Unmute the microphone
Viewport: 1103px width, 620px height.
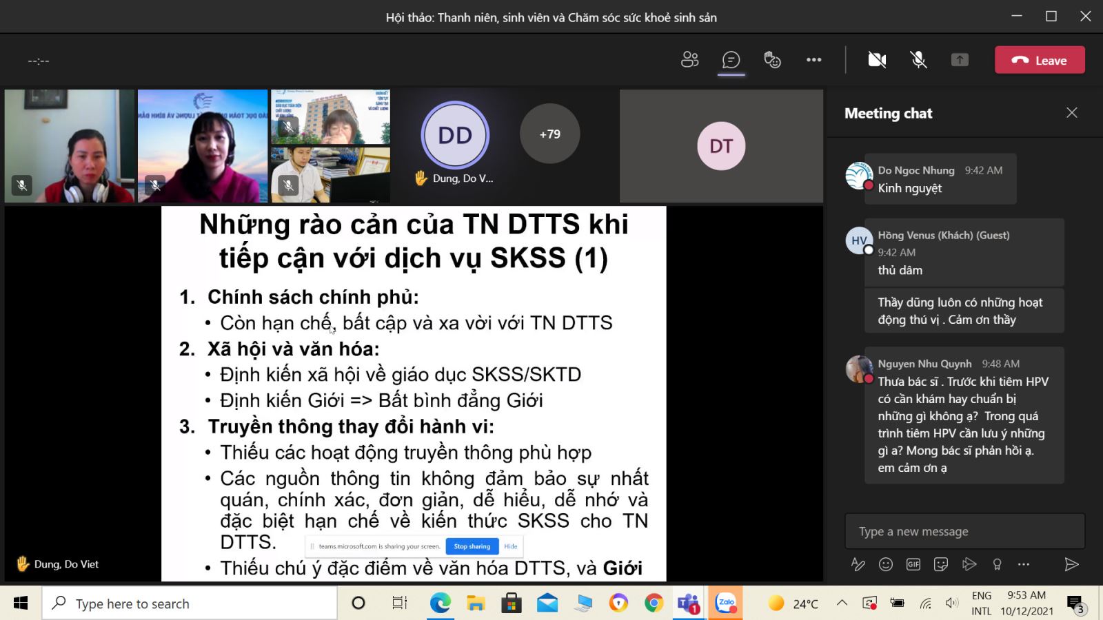pos(918,60)
